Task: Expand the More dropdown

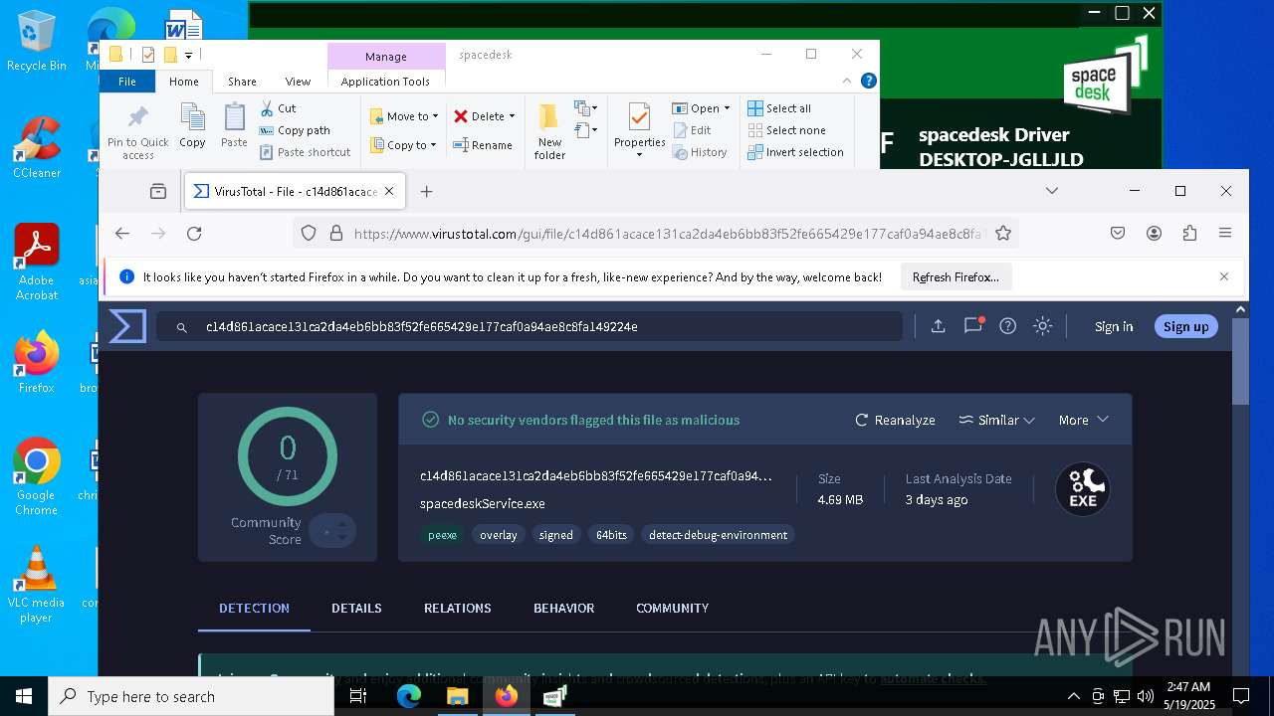Action: tap(1083, 420)
